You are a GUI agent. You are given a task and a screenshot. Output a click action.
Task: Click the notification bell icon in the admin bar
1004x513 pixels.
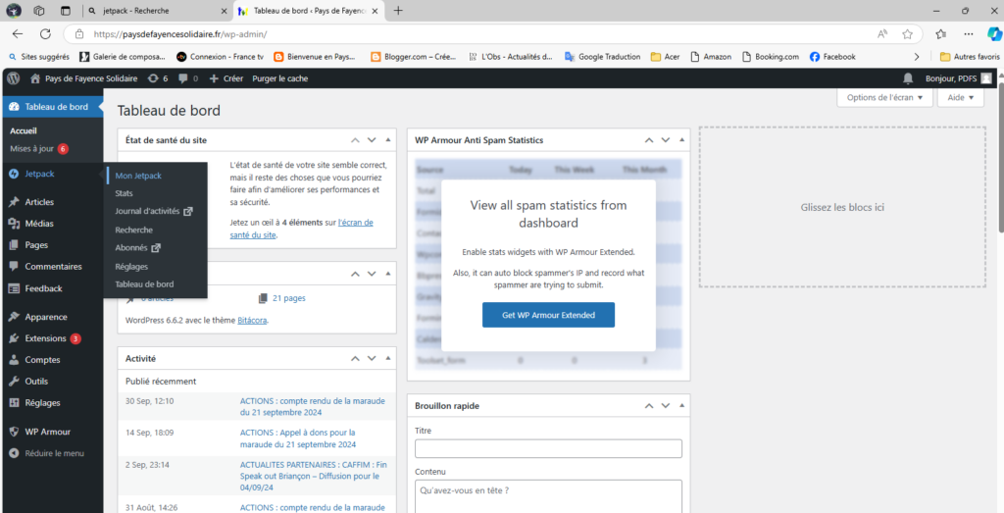(907, 78)
